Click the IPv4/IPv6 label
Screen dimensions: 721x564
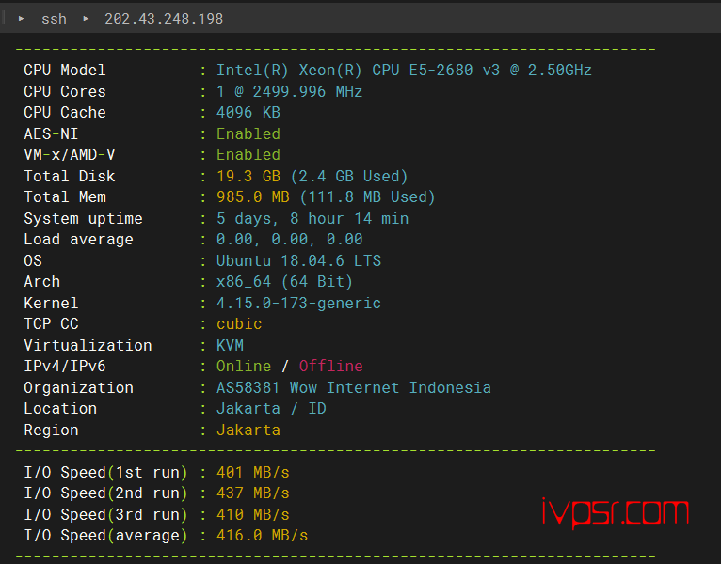pyautogui.click(x=65, y=366)
